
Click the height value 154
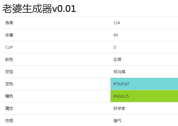[x=117, y=23]
